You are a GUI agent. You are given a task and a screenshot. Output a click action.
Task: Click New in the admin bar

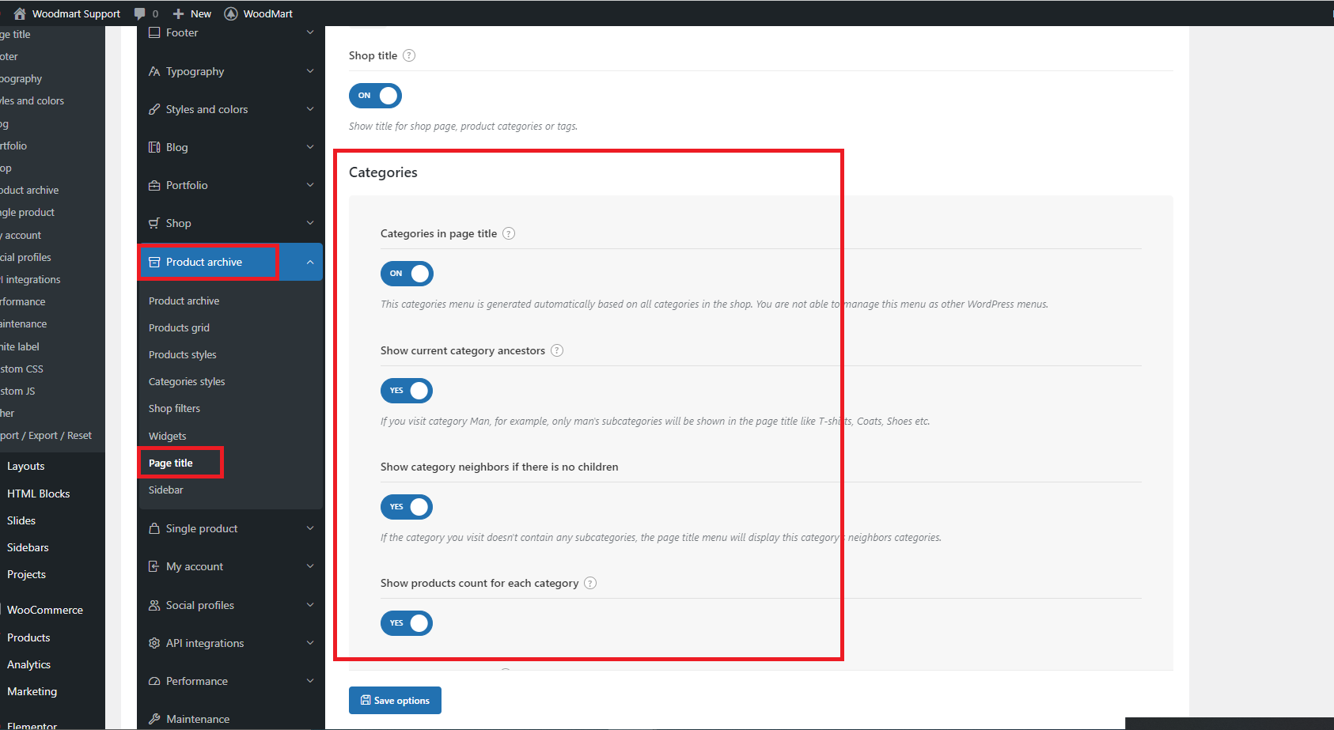[x=201, y=13]
